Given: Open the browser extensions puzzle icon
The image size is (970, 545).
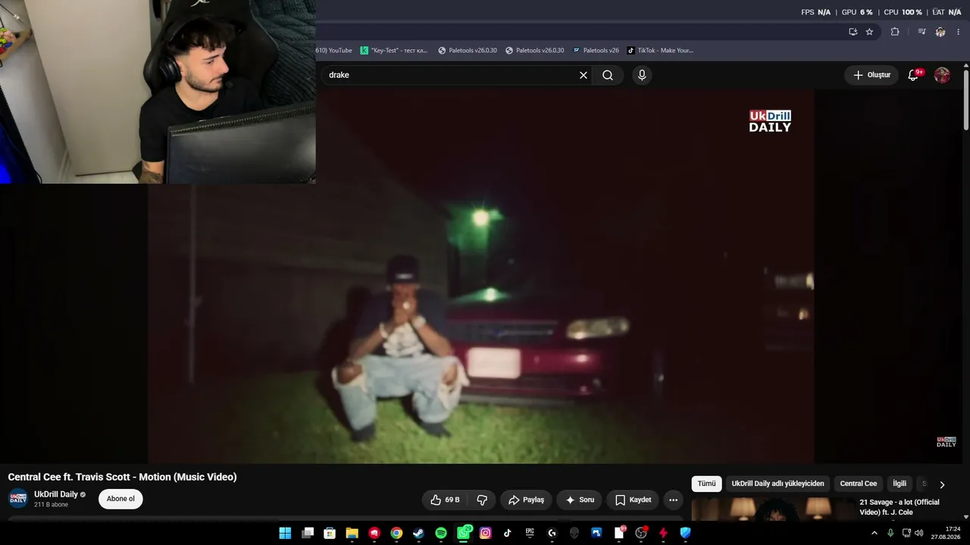Looking at the screenshot, I should 895,32.
